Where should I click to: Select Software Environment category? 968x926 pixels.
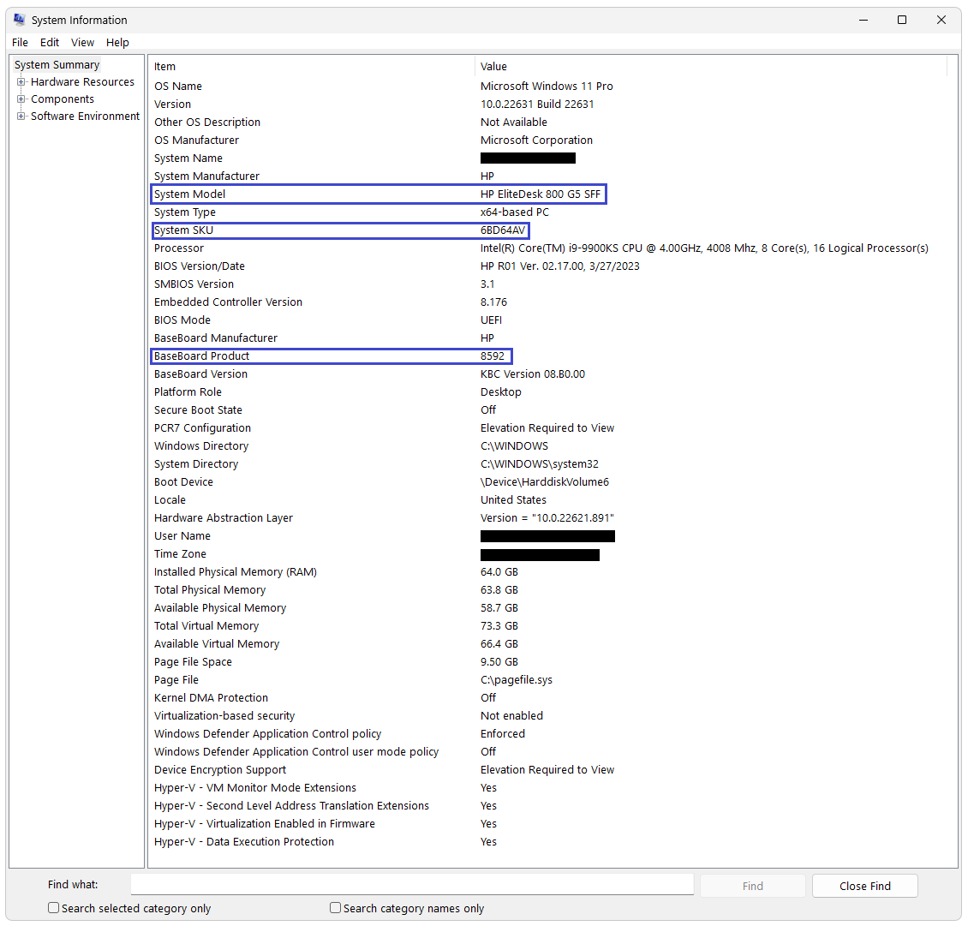coord(85,116)
